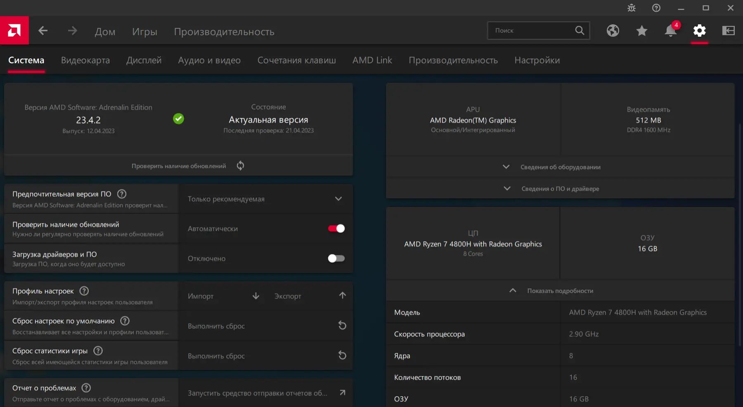This screenshot has height=407, width=743.
Task: Click the Импорт down-arrow icon
Action: click(x=256, y=296)
